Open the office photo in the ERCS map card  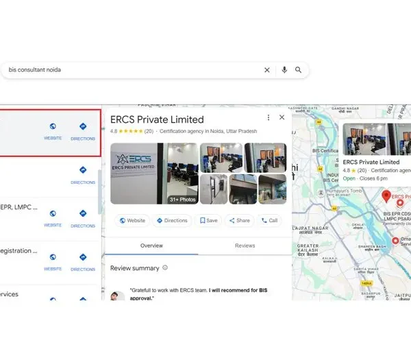(364, 139)
